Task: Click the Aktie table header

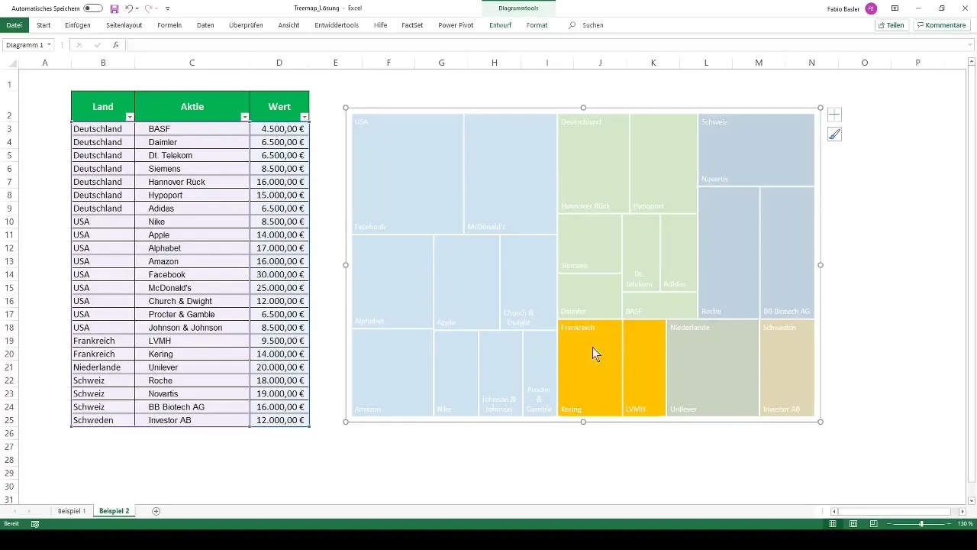Action: click(x=192, y=107)
